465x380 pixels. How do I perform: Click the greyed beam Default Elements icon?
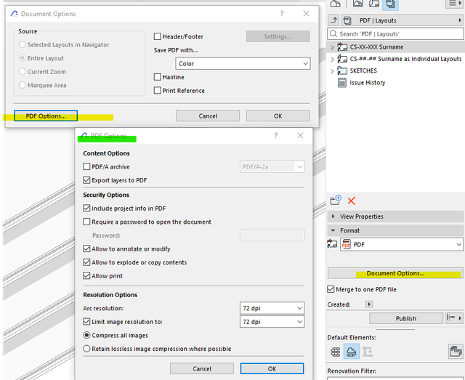pyautogui.click(x=368, y=352)
